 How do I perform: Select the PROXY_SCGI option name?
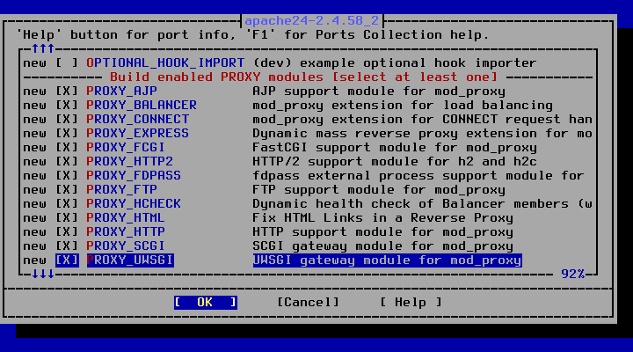point(126,246)
